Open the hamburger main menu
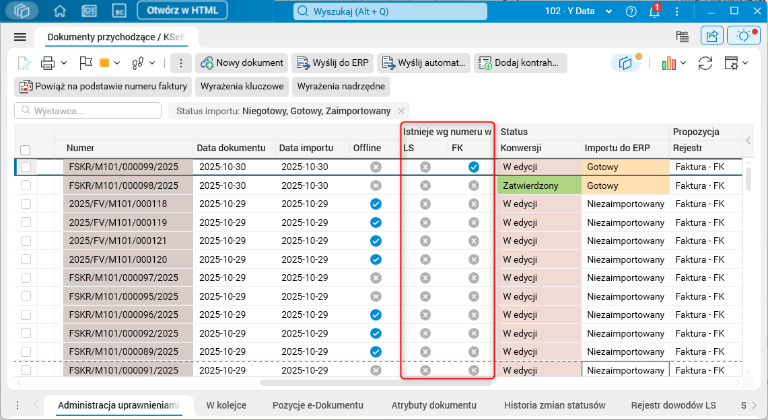The height and width of the screenshot is (420, 768). (x=20, y=37)
